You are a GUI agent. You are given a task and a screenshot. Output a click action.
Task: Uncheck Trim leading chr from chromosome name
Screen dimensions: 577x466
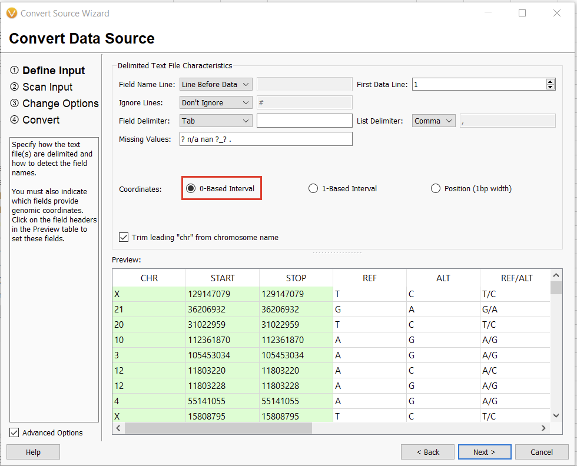tap(124, 237)
